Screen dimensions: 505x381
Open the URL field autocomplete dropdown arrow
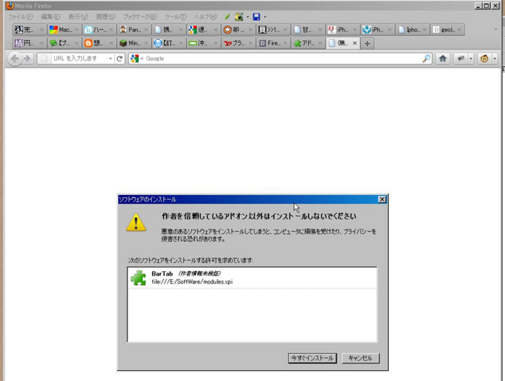(x=111, y=59)
